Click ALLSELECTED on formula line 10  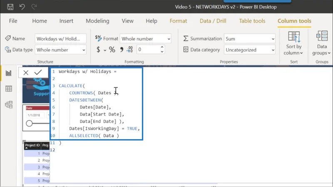click(x=84, y=136)
